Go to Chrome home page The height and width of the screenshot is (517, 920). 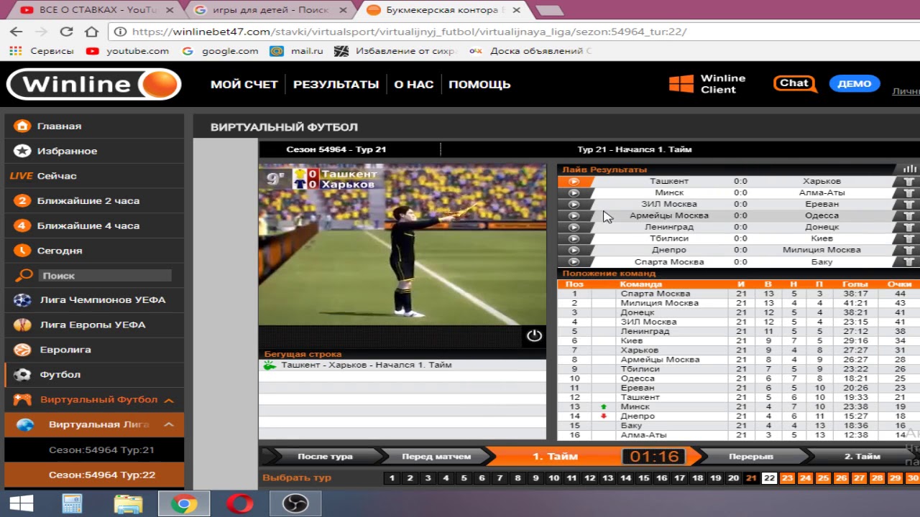pos(91,32)
